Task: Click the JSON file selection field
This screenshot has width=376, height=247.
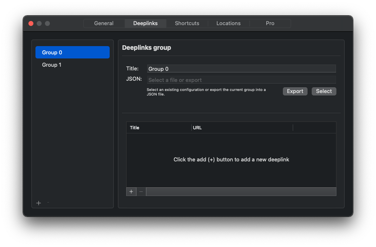Action: 241,79
